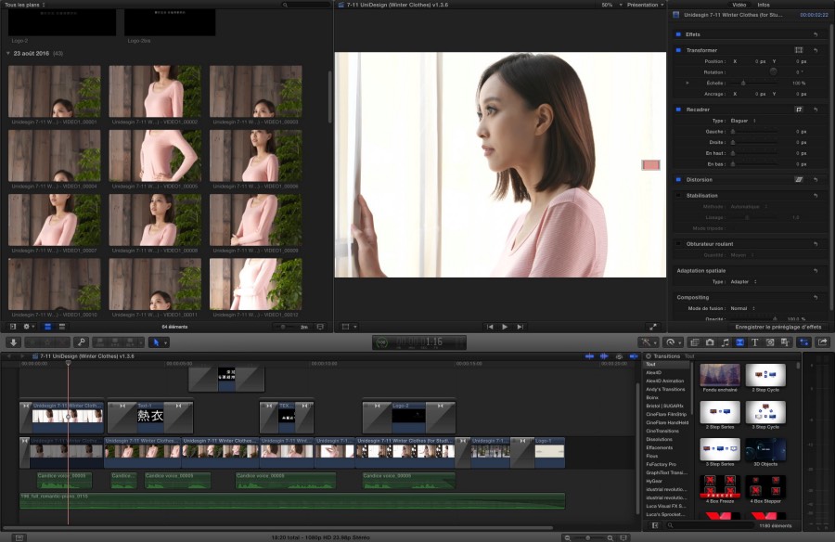This screenshot has width=835, height=542.
Task: Click Enregistrer le préréglage d'effets button
Action: point(778,327)
